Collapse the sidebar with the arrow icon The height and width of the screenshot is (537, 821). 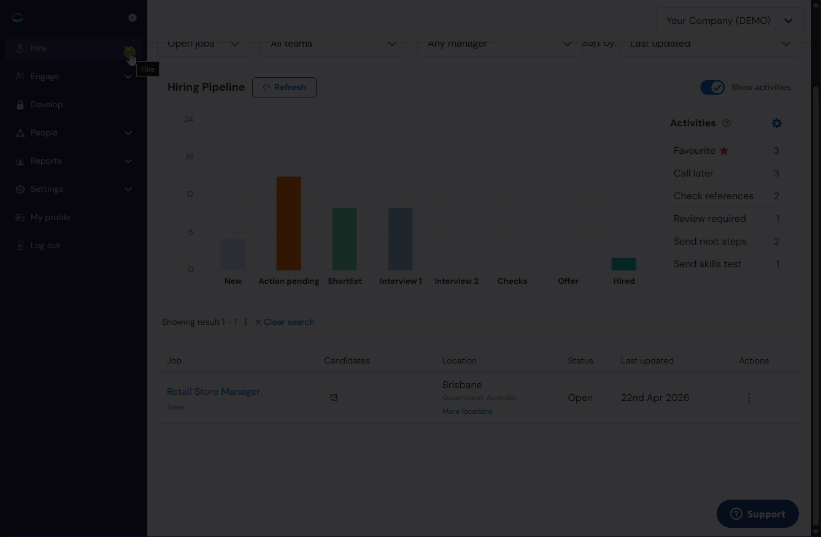[133, 18]
